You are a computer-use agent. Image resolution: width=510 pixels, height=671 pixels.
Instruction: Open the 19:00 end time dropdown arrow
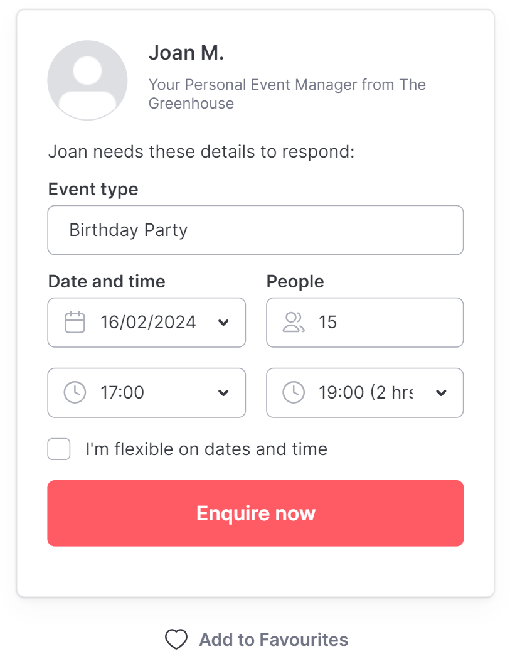coord(441,393)
